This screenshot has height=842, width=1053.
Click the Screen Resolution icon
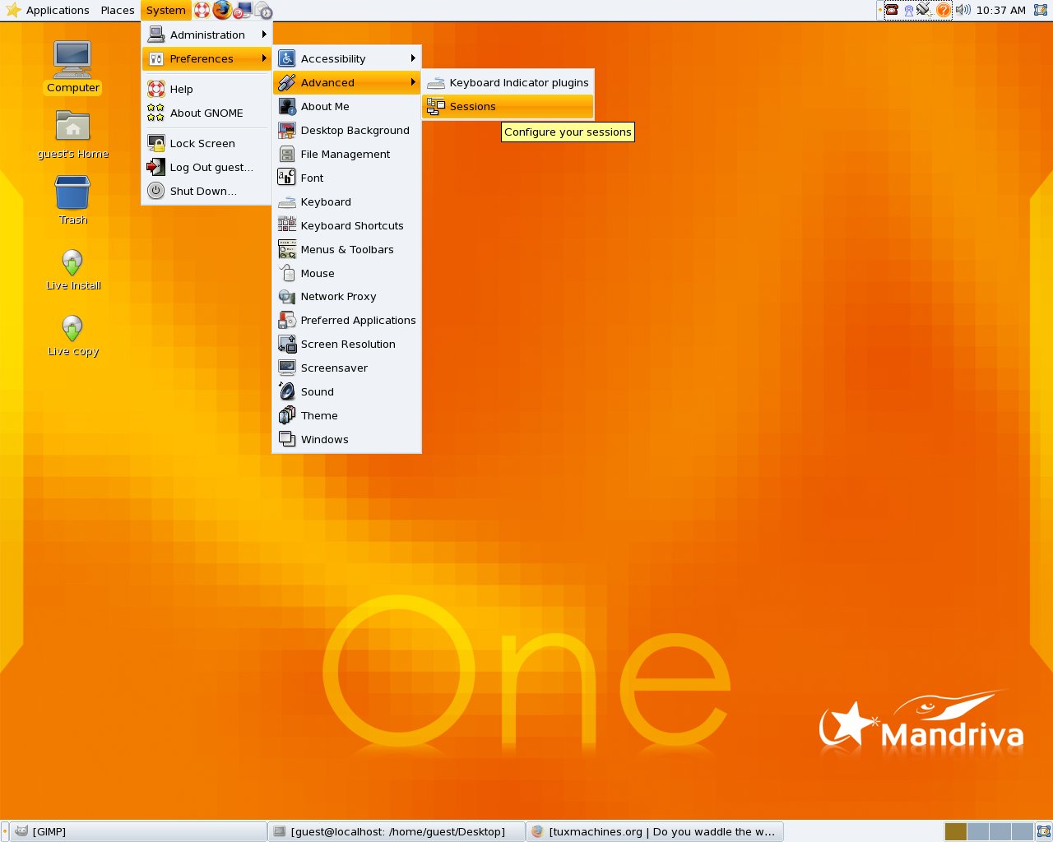pos(286,345)
